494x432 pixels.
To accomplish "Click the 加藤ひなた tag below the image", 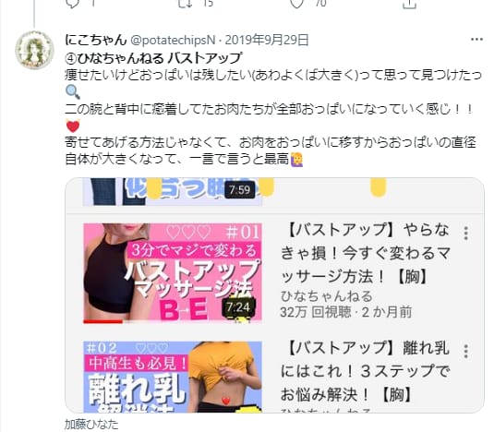I will click(x=91, y=425).
